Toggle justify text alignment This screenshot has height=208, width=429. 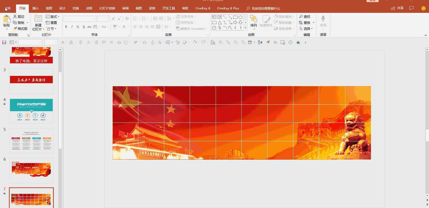point(152,27)
